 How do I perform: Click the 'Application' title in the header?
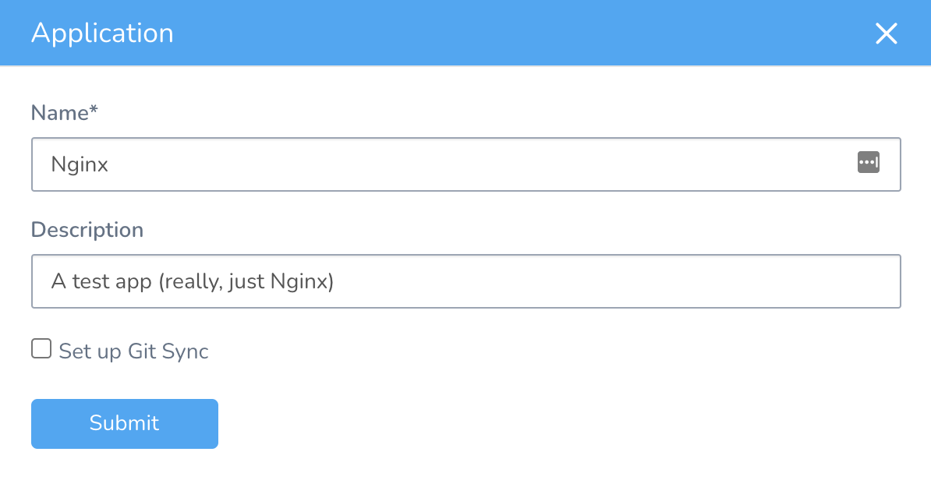pyautogui.click(x=102, y=33)
